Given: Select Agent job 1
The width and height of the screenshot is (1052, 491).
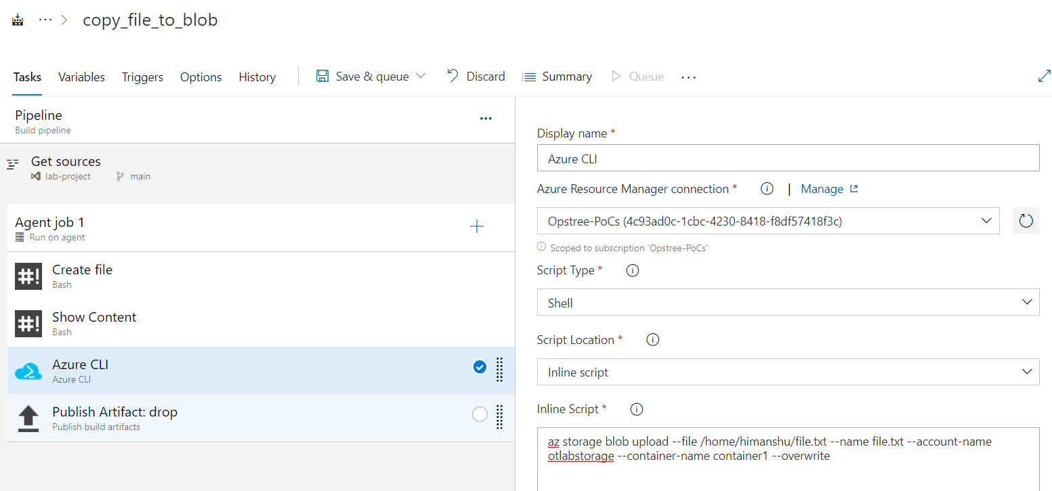Looking at the screenshot, I should click(261, 228).
